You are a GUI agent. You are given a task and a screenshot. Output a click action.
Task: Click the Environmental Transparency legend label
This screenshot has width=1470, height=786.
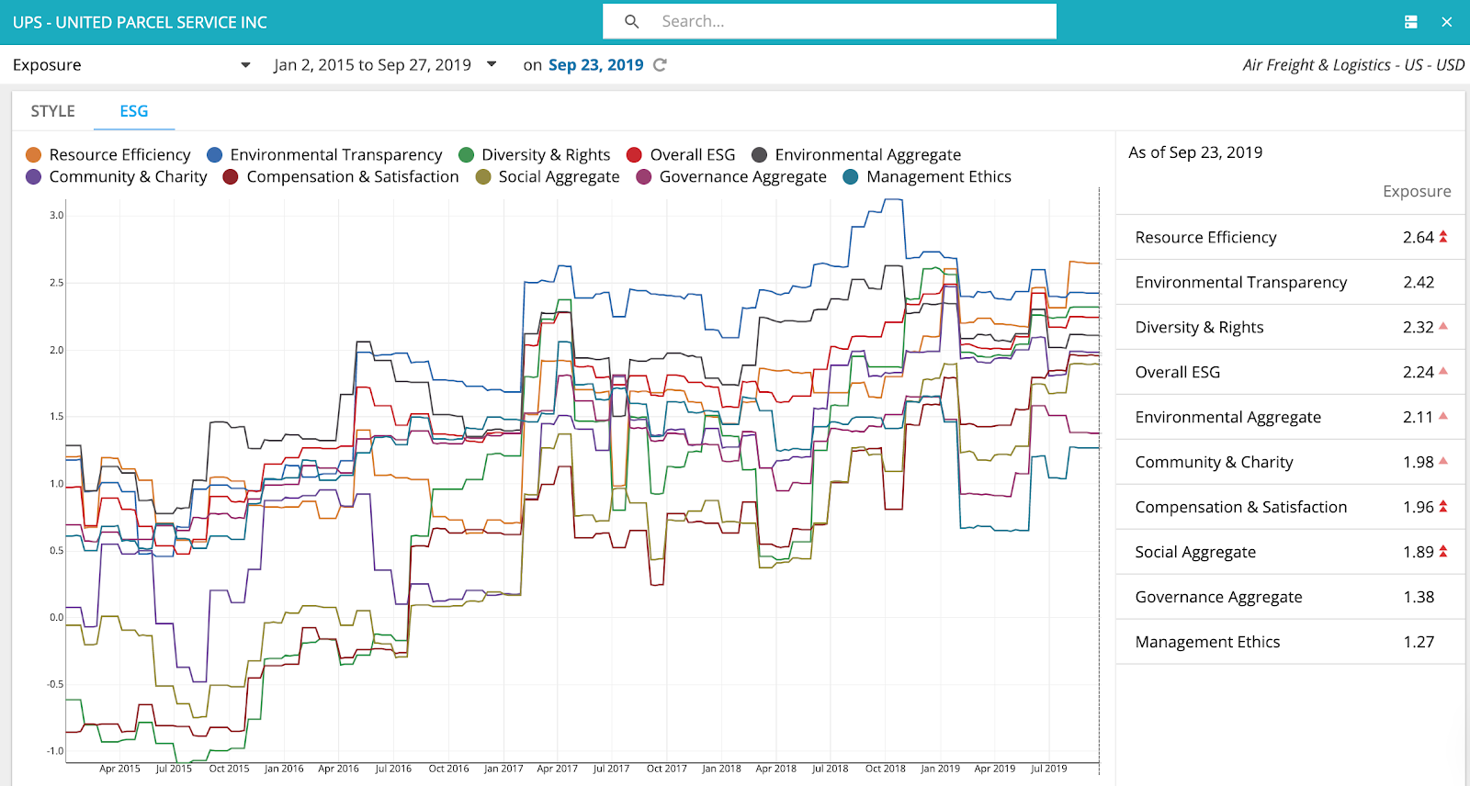click(x=336, y=154)
